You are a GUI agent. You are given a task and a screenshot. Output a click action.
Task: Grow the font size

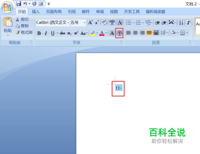[x=90, y=23]
